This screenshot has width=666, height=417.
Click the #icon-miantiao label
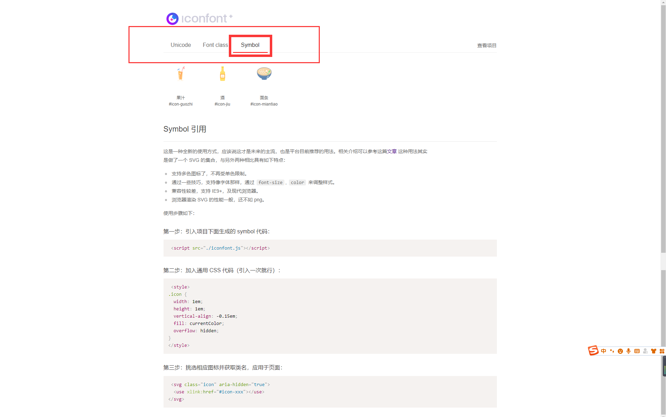264,104
